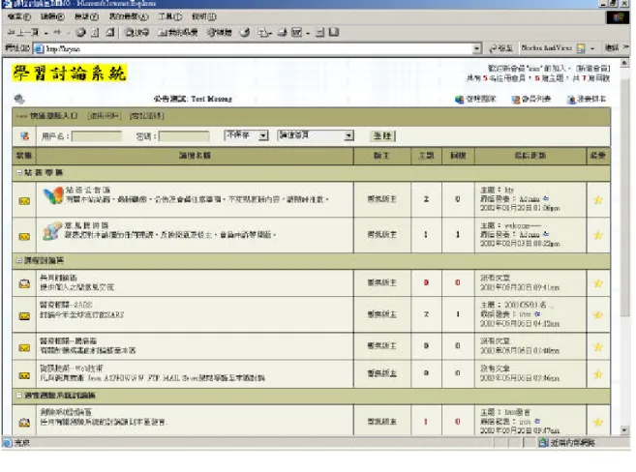636x472 pixels.
Task: Open the Back button history dropdown arrow
Action: pyautogui.click(x=45, y=33)
